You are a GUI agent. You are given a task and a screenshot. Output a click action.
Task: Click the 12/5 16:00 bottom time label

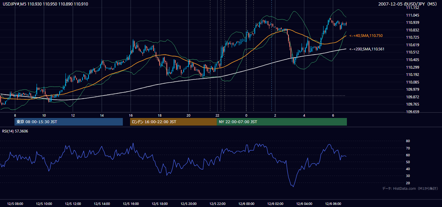coord(131,204)
